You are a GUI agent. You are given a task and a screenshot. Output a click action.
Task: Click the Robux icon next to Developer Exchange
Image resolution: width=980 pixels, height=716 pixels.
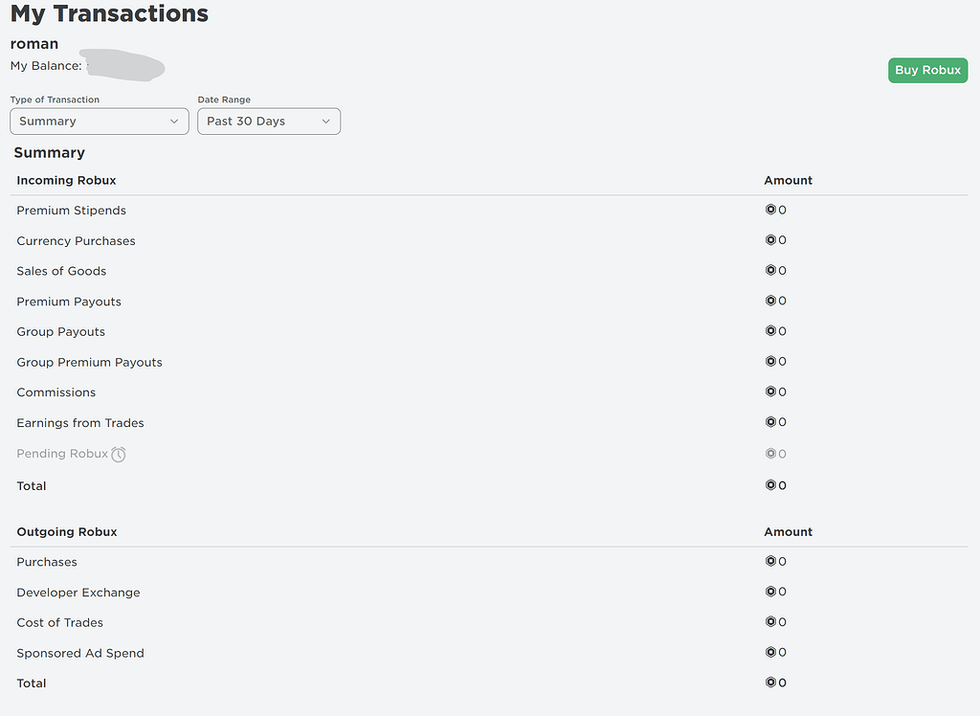[771, 591]
